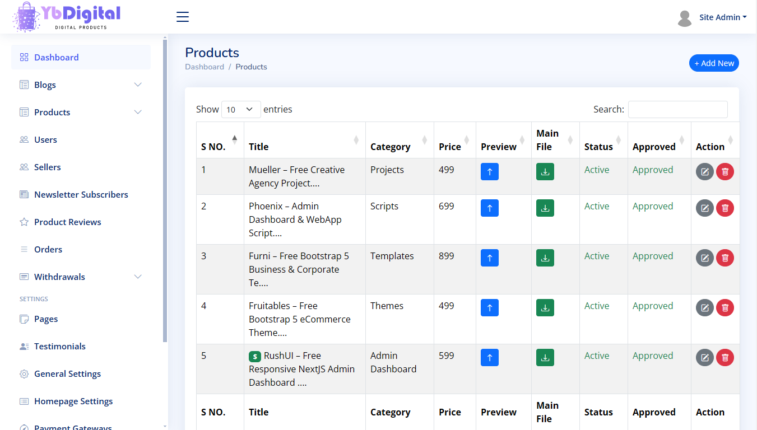This screenshot has height=430, width=757.
Task: Open General Settings in sidebar
Action: (81, 374)
